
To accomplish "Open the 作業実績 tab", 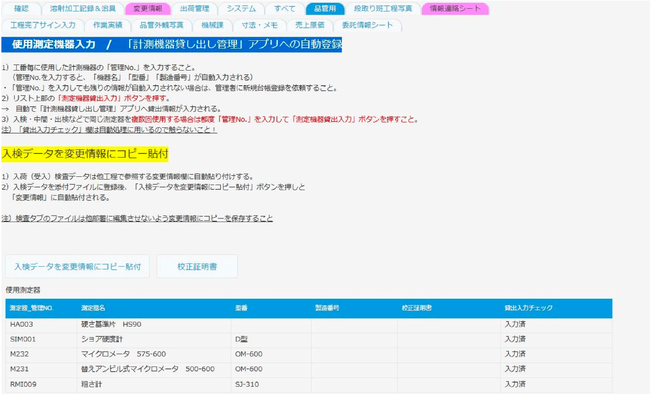I will (108, 25).
